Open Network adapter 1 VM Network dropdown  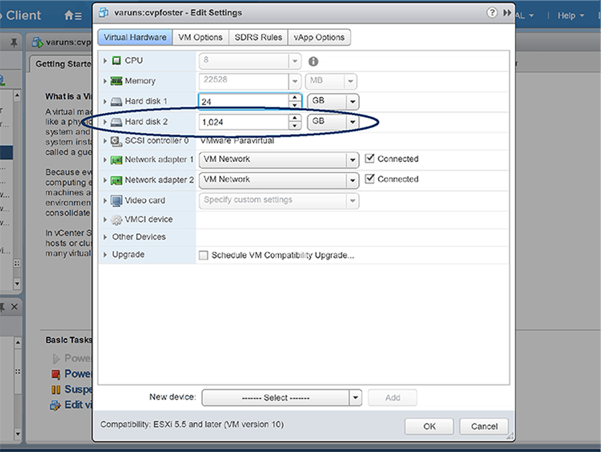click(x=279, y=160)
